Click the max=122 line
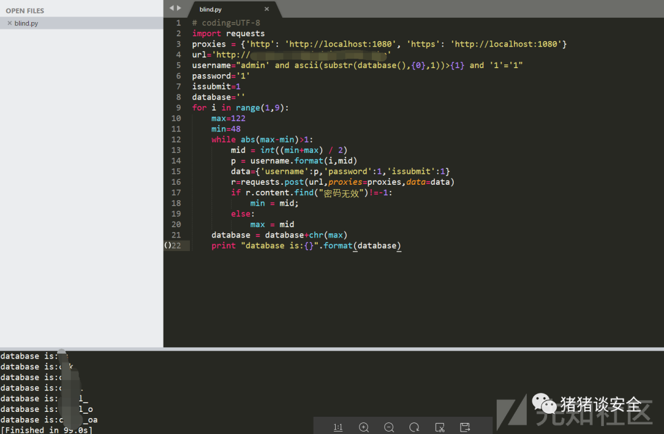This screenshot has width=664, height=434. coord(228,118)
